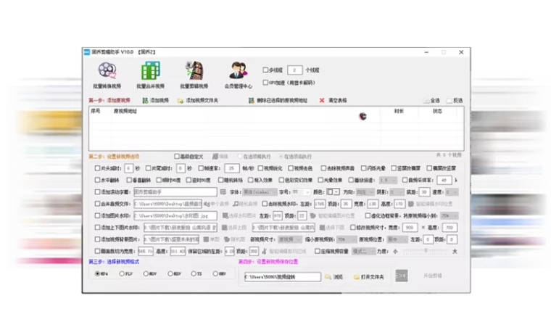Click the 单图 background image icon
The width and height of the screenshot is (551, 330).
206,239
